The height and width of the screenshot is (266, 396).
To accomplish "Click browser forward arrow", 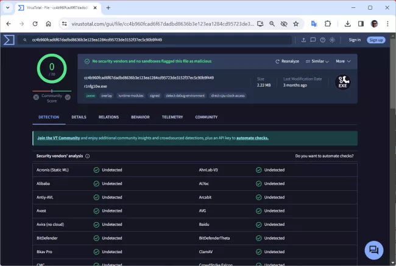I will click(22, 24).
